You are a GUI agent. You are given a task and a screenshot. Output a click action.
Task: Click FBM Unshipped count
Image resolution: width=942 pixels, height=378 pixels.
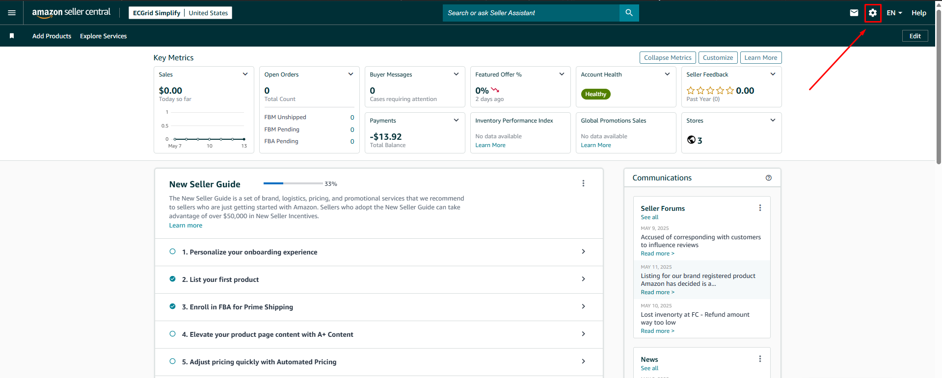click(352, 117)
